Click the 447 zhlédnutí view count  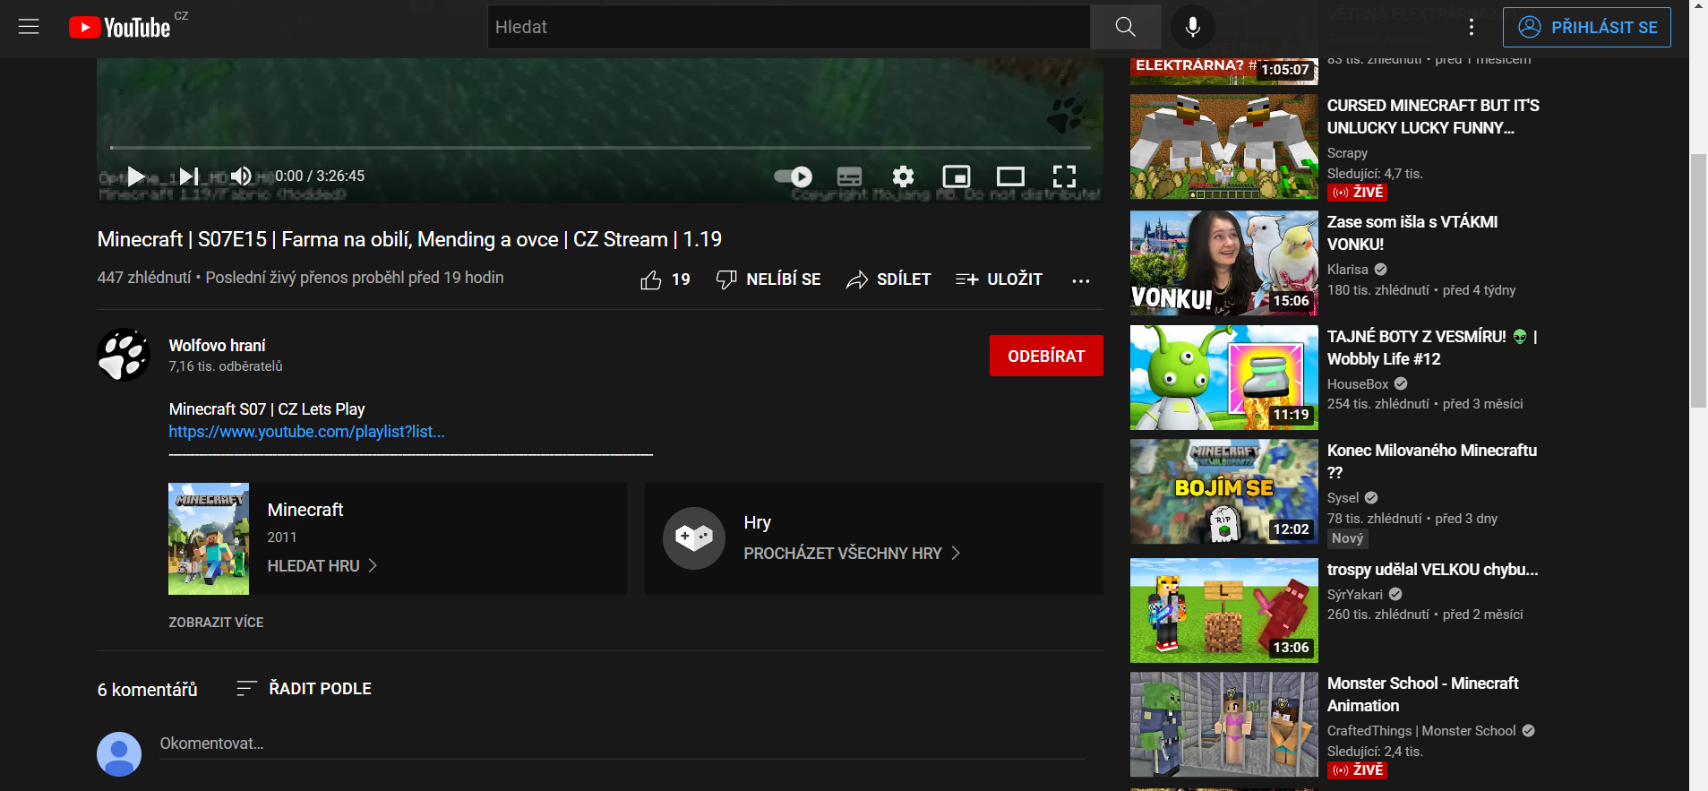144,278
